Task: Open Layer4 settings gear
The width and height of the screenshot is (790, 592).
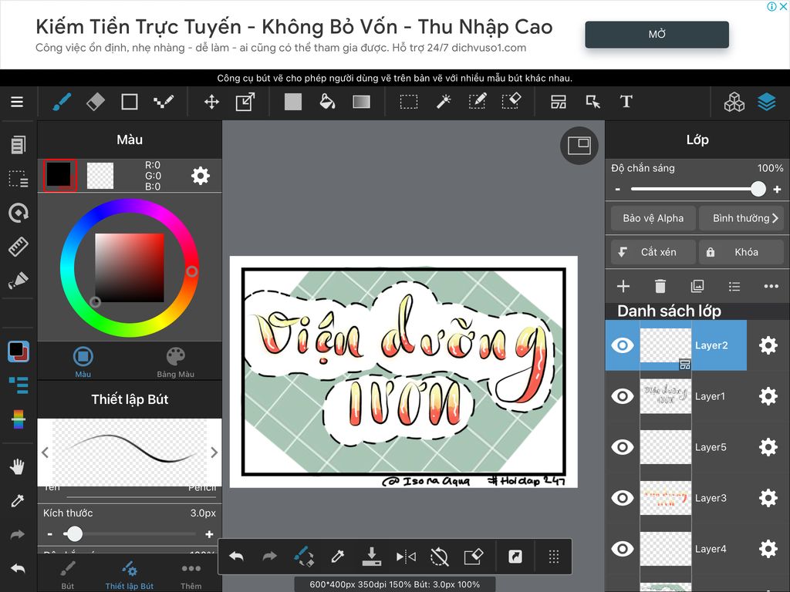Action: point(768,549)
